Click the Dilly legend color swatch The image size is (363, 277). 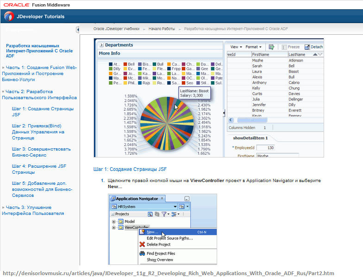pos(111,69)
